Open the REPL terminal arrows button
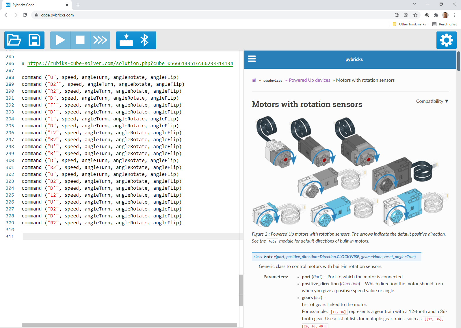This screenshot has height=328, width=461. [100, 40]
